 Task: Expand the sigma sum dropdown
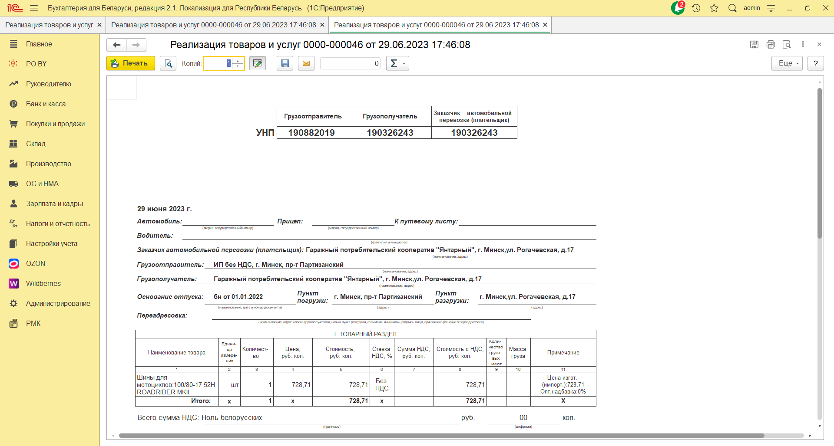point(397,63)
